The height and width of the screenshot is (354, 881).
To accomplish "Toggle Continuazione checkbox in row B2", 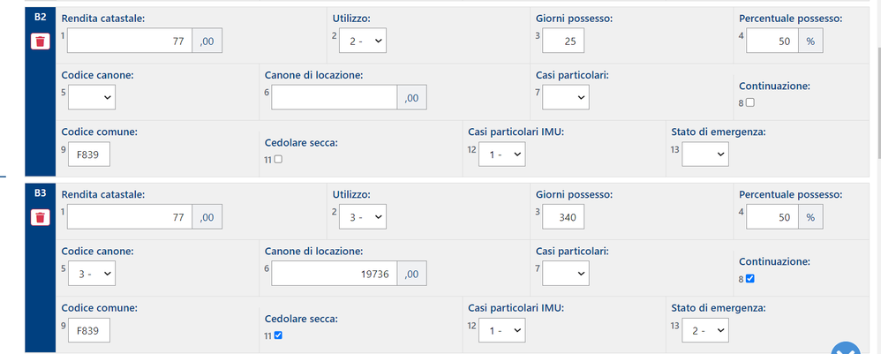I will point(749,102).
